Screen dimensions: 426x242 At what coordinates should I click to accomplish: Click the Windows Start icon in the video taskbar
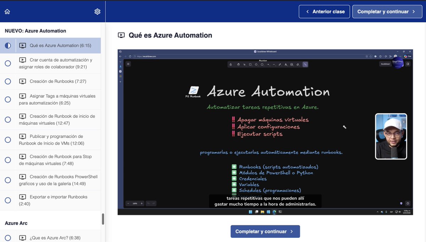(251, 212)
